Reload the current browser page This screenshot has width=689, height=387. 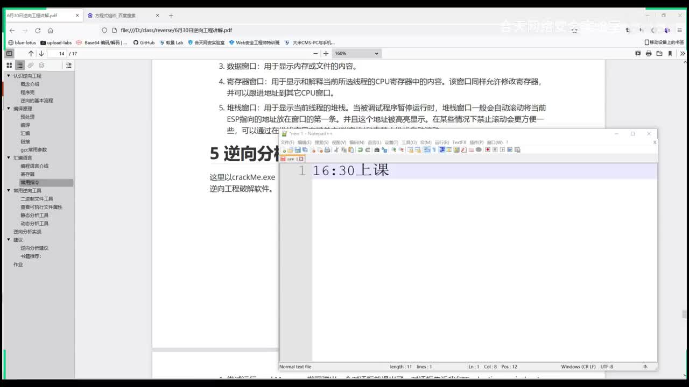click(x=38, y=31)
